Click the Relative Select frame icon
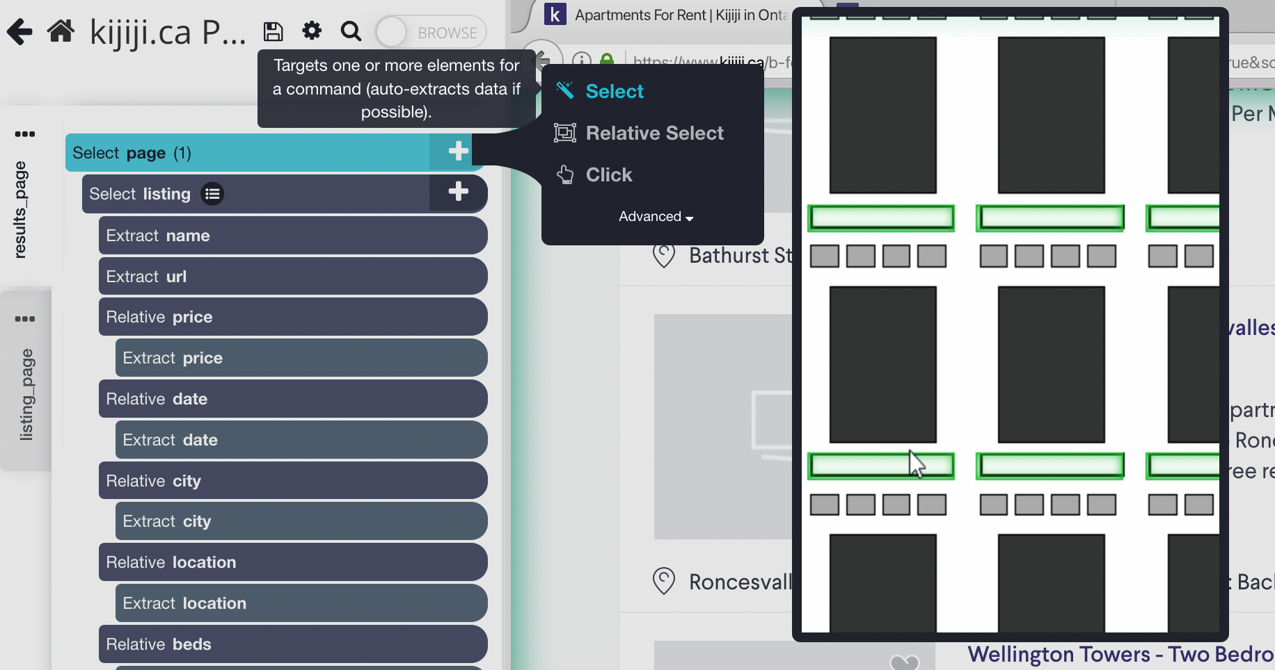The width and height of the screenshot is (1275, 670). click(565, 132)
